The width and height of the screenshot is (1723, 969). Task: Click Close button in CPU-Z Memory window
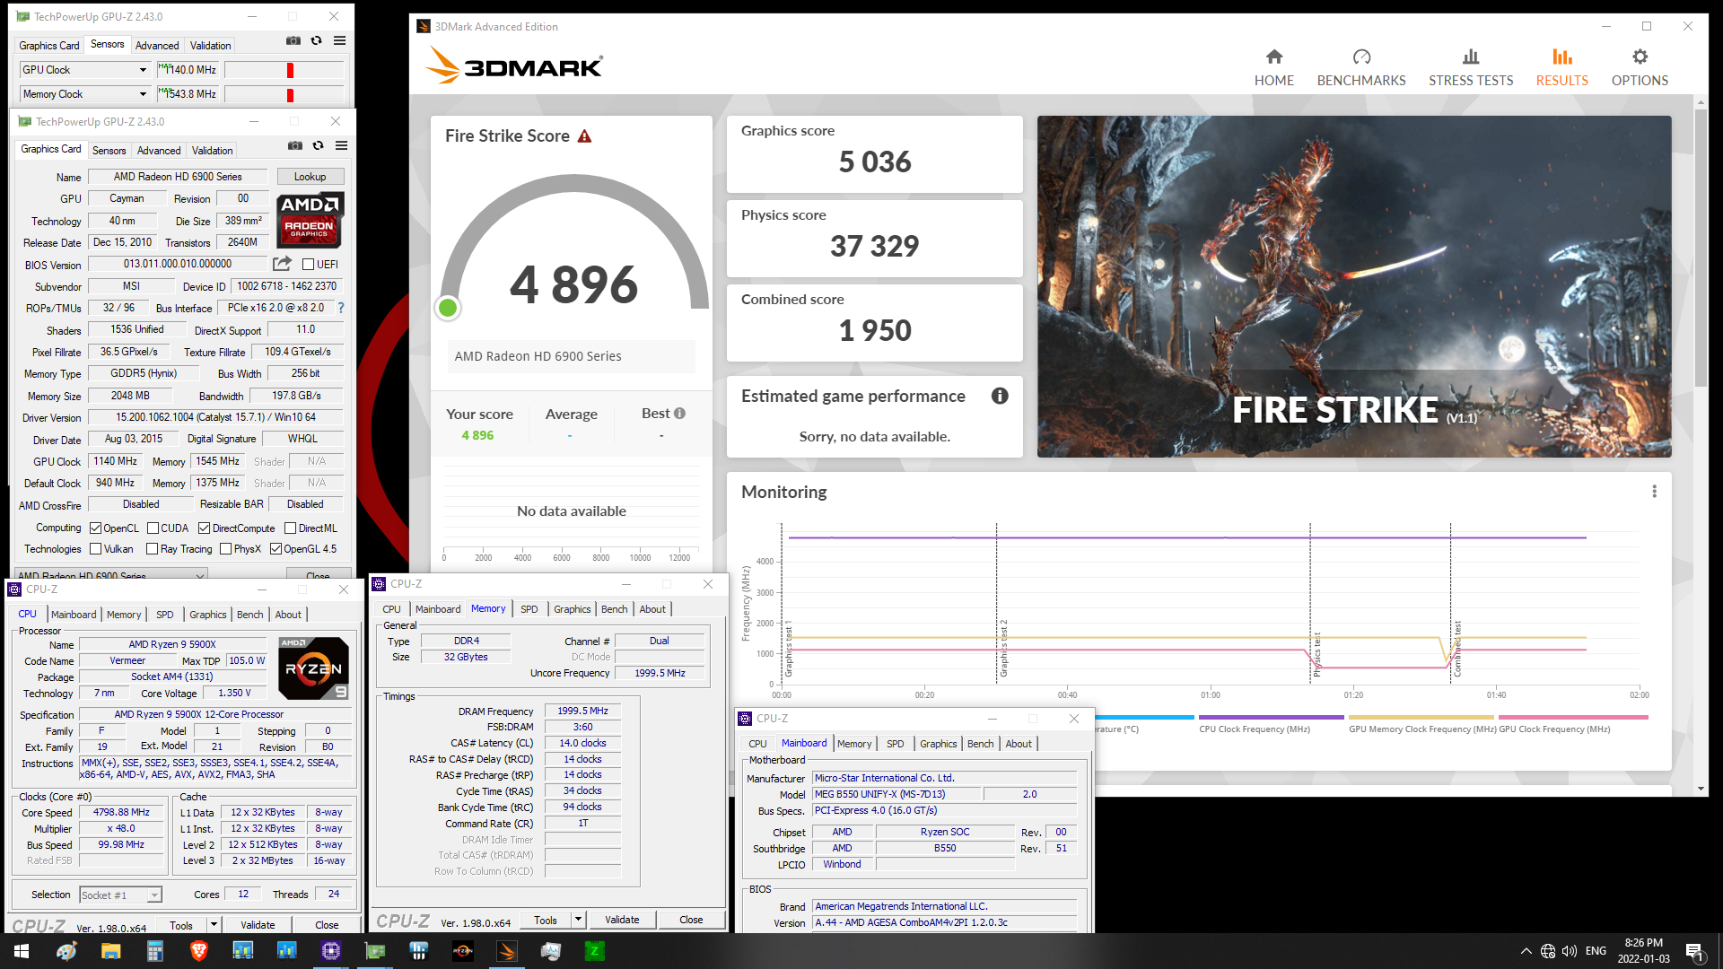click(691, 920)
